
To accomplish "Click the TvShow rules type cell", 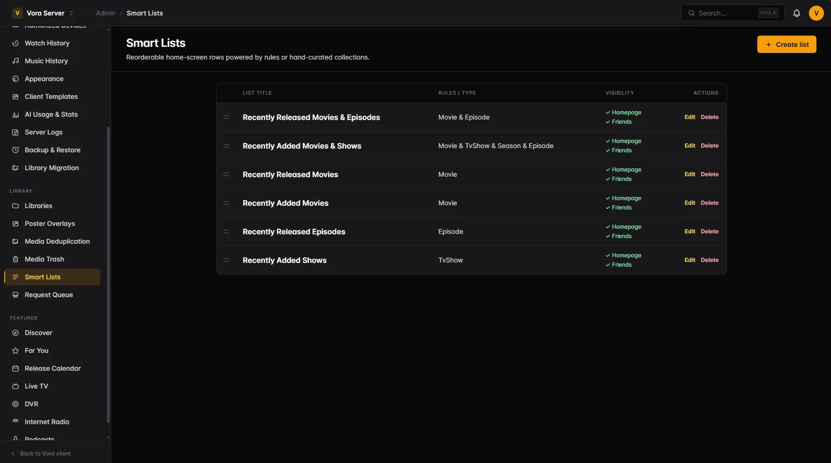I will [450, 260].
